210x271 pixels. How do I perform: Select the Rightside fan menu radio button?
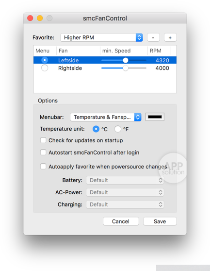[x=45, y=68]
